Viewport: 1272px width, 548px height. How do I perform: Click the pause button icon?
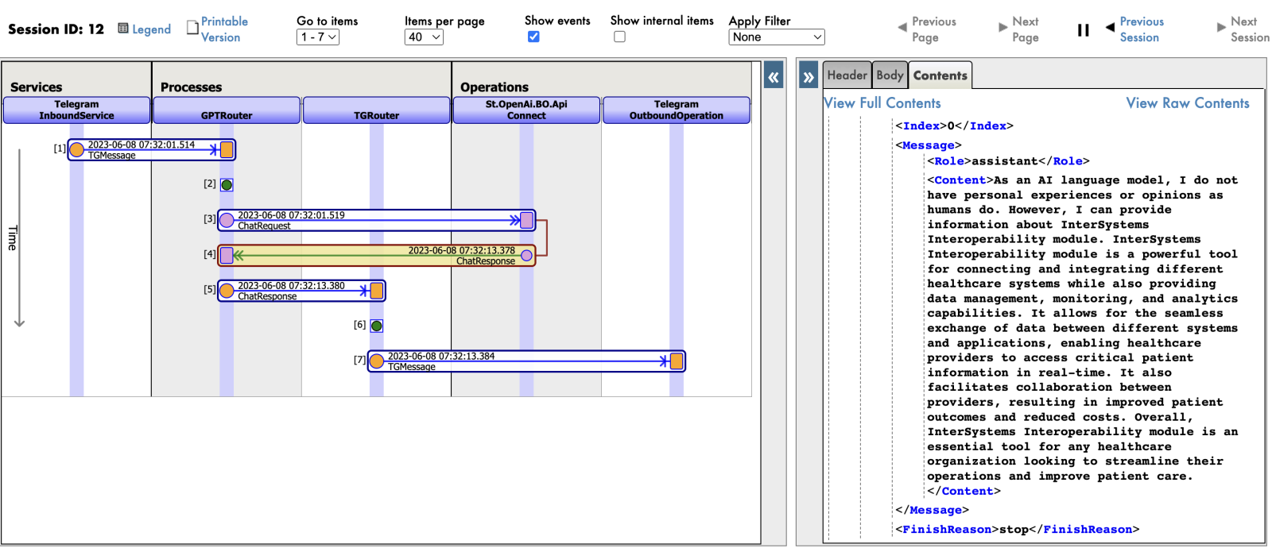[x=1083, y=30]
